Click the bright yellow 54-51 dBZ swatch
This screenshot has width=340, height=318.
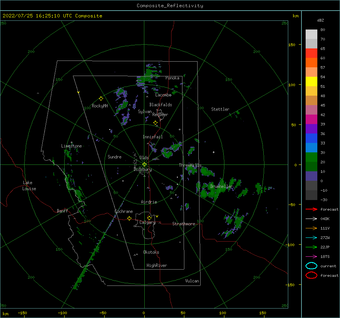311,82
